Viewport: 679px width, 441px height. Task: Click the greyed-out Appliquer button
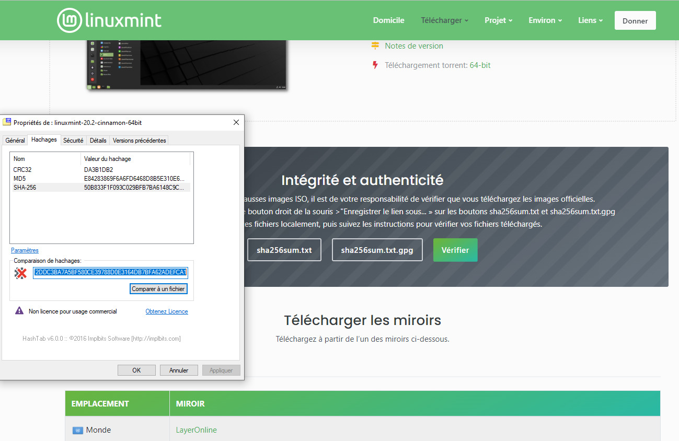click(221, 370)
